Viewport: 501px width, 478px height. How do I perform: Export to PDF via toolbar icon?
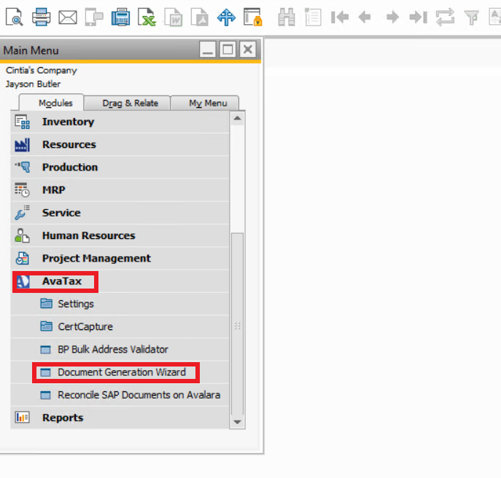tap(200, 17)
